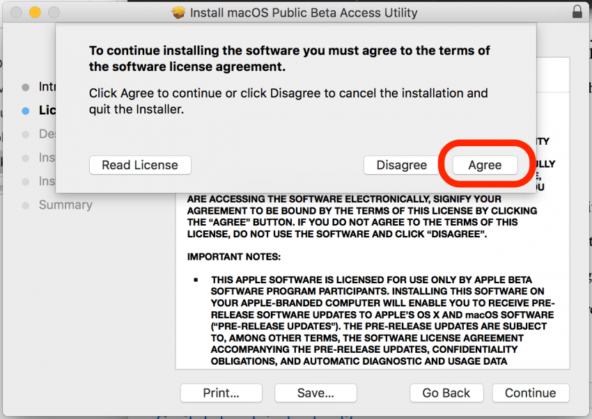592x419 pixels.
Task: Click the lock icon in the top-right corner
Action: [577, 11]
